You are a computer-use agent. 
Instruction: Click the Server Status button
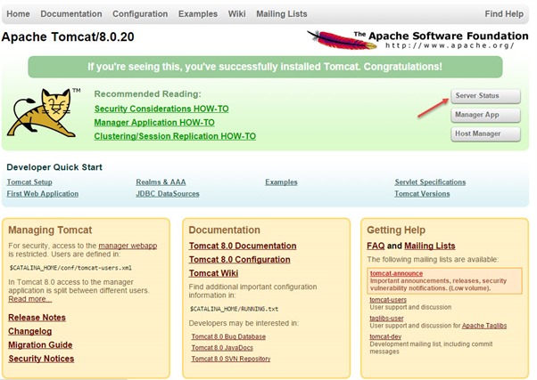tap(485, 96)
